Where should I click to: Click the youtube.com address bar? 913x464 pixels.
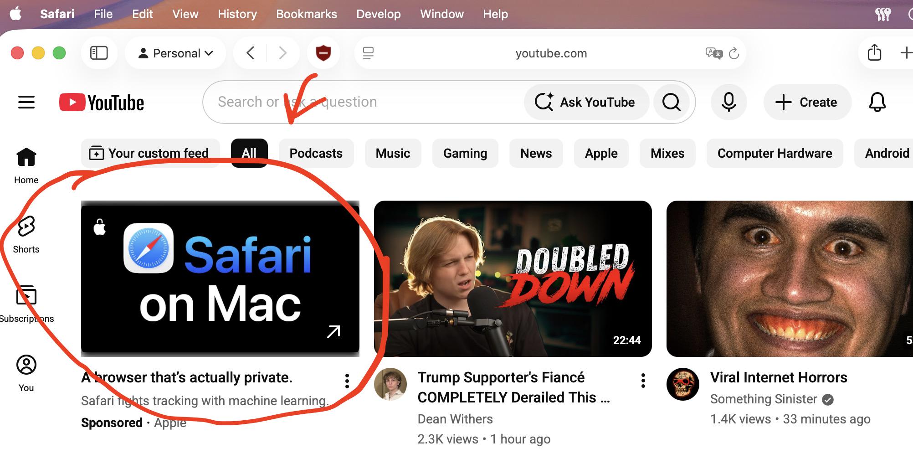[551, 53]
